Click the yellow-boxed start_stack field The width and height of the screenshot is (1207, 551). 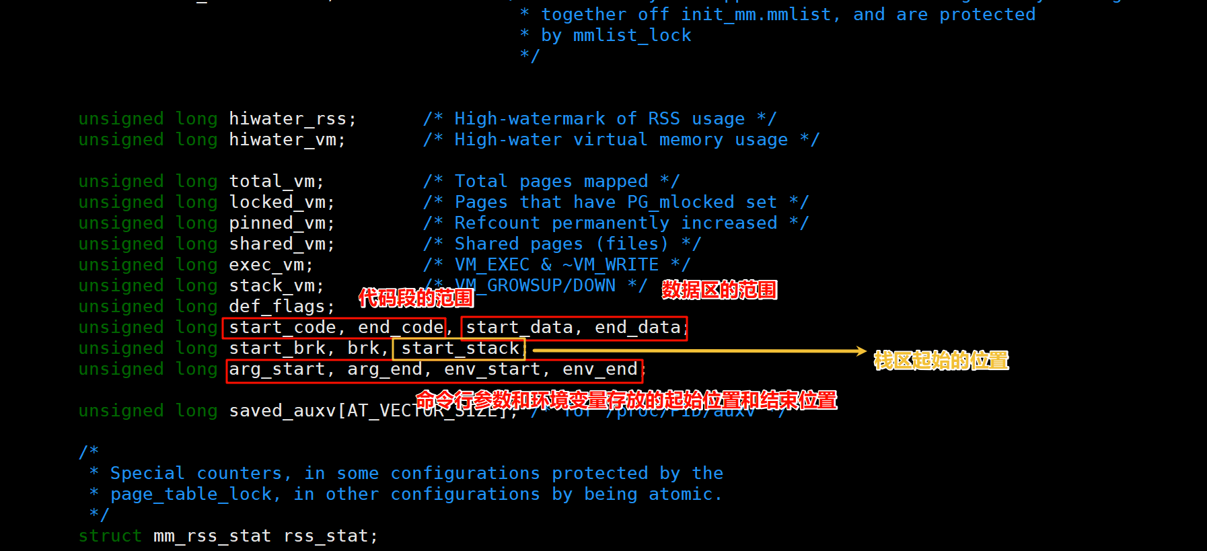(459, 348)
